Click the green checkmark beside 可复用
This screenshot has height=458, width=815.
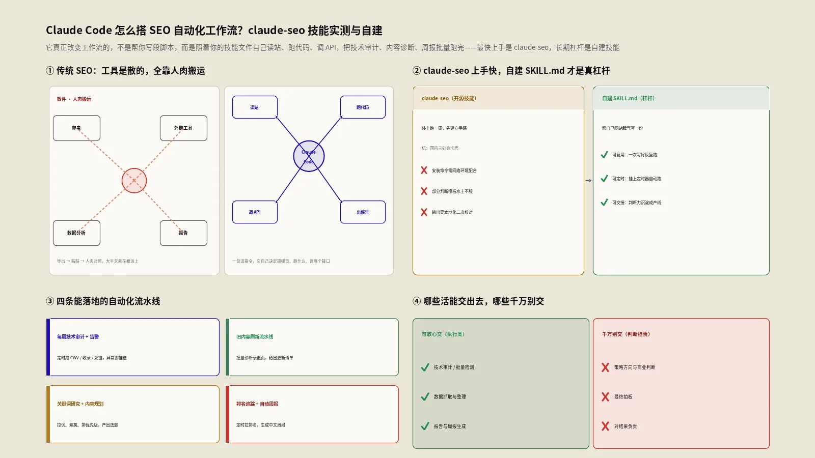click(x=604, y=155)
